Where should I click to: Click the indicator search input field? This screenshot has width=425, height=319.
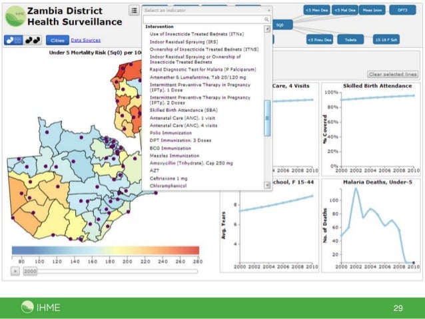tap(204, 19)
